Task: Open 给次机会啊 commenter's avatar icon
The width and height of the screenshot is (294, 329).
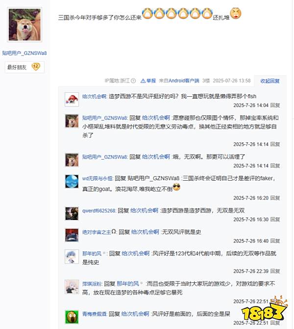Action: (x=72, y=100)
